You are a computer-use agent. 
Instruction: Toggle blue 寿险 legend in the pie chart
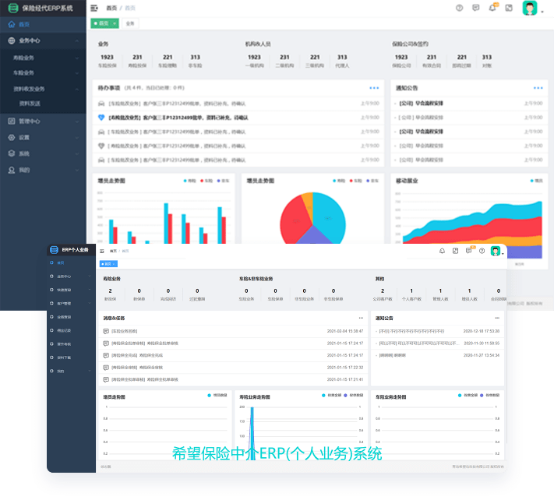point(339,181)
